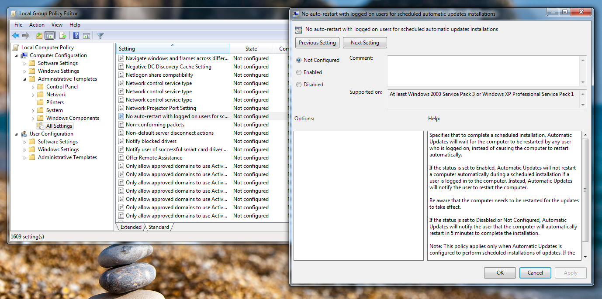Select the Disabled radio button
The width and height of the screenshot is (602, 299).
(299, 85)
